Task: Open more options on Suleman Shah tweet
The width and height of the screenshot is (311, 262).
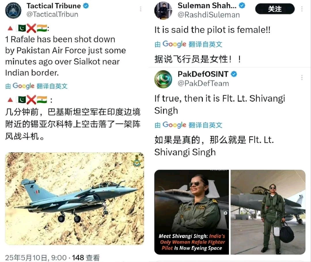Action: (x=302, y=9)
